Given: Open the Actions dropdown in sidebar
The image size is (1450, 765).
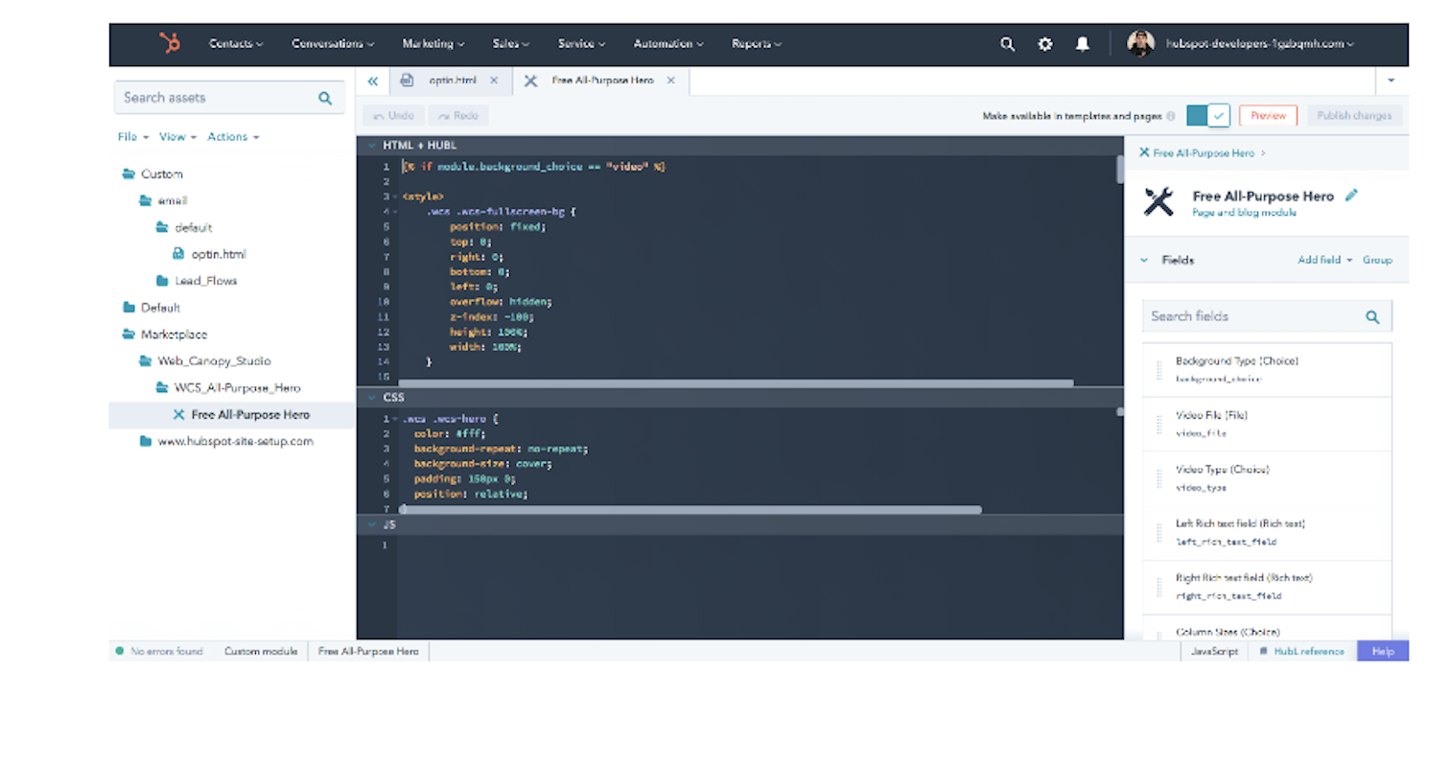Looking at the screenshot, I should pos(233,137).
